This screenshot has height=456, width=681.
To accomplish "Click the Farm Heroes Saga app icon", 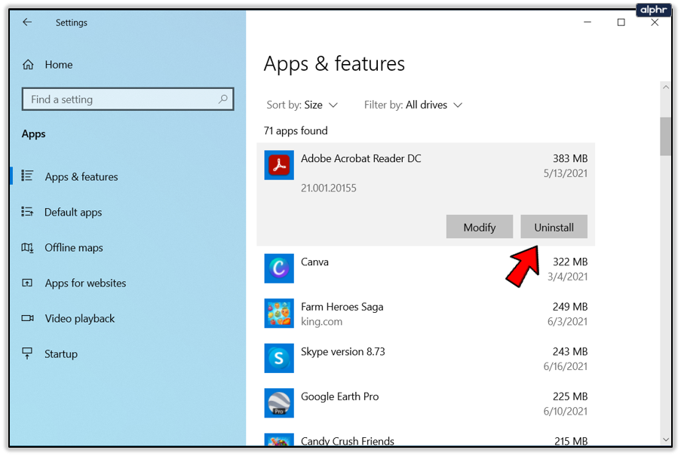I will click(x=279, y=314).
